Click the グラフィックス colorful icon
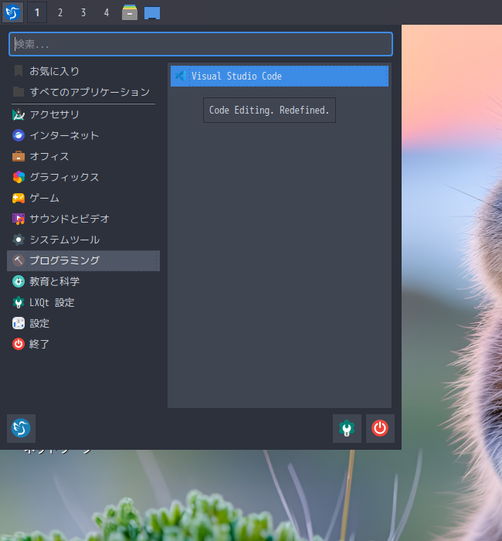The height and width of the screenshot is (541, 502). (x=19, y=177)
